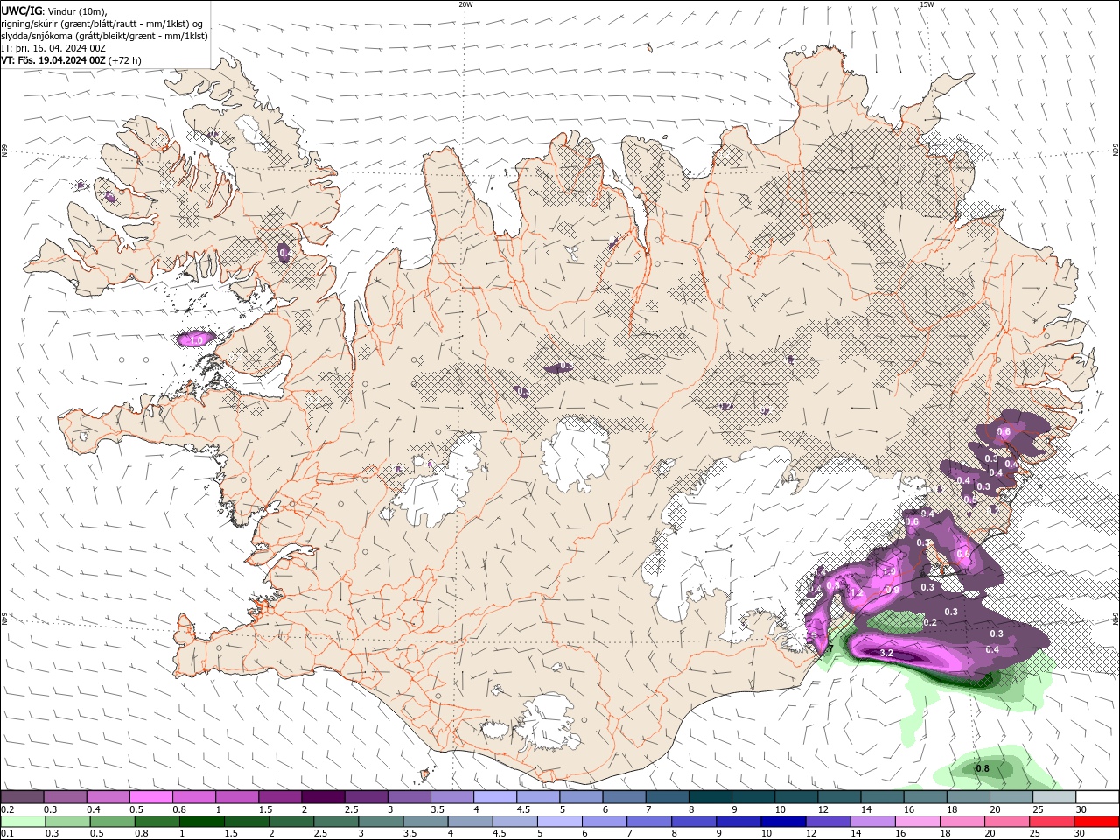Select the medium green 0.5 swatch in rain legend
The image size is (1120, 840).
(113, 822)
